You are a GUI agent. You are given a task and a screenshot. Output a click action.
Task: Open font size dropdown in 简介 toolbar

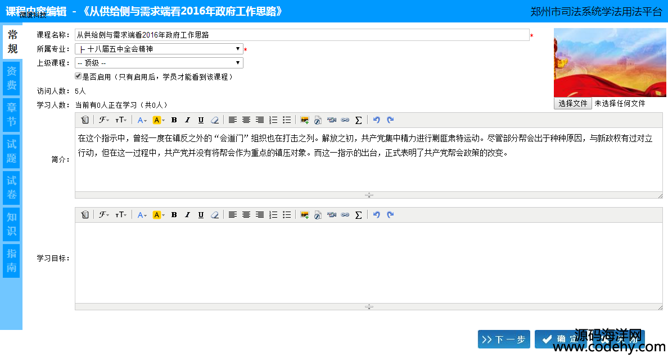[x=121, y=120]
